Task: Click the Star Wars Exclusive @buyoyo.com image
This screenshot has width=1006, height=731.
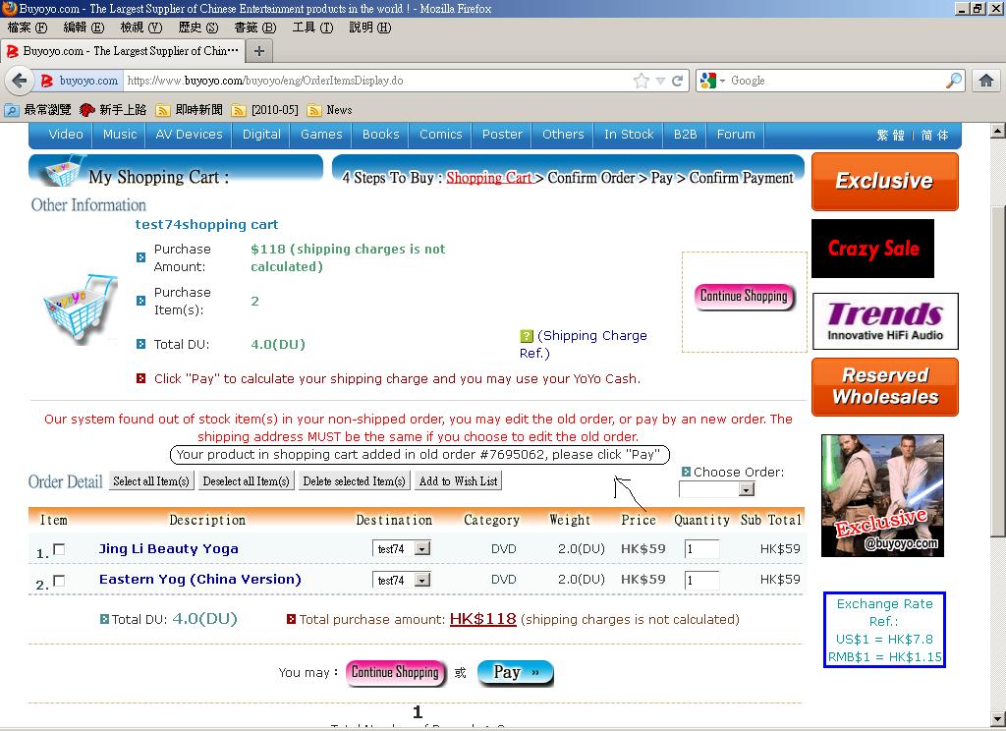Action: click(882, 495)
